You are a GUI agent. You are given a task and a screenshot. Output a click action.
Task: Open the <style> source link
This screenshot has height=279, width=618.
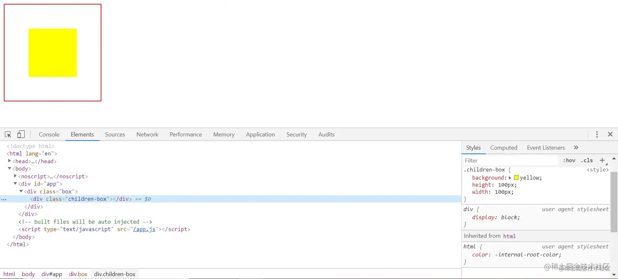coord(598,170)
